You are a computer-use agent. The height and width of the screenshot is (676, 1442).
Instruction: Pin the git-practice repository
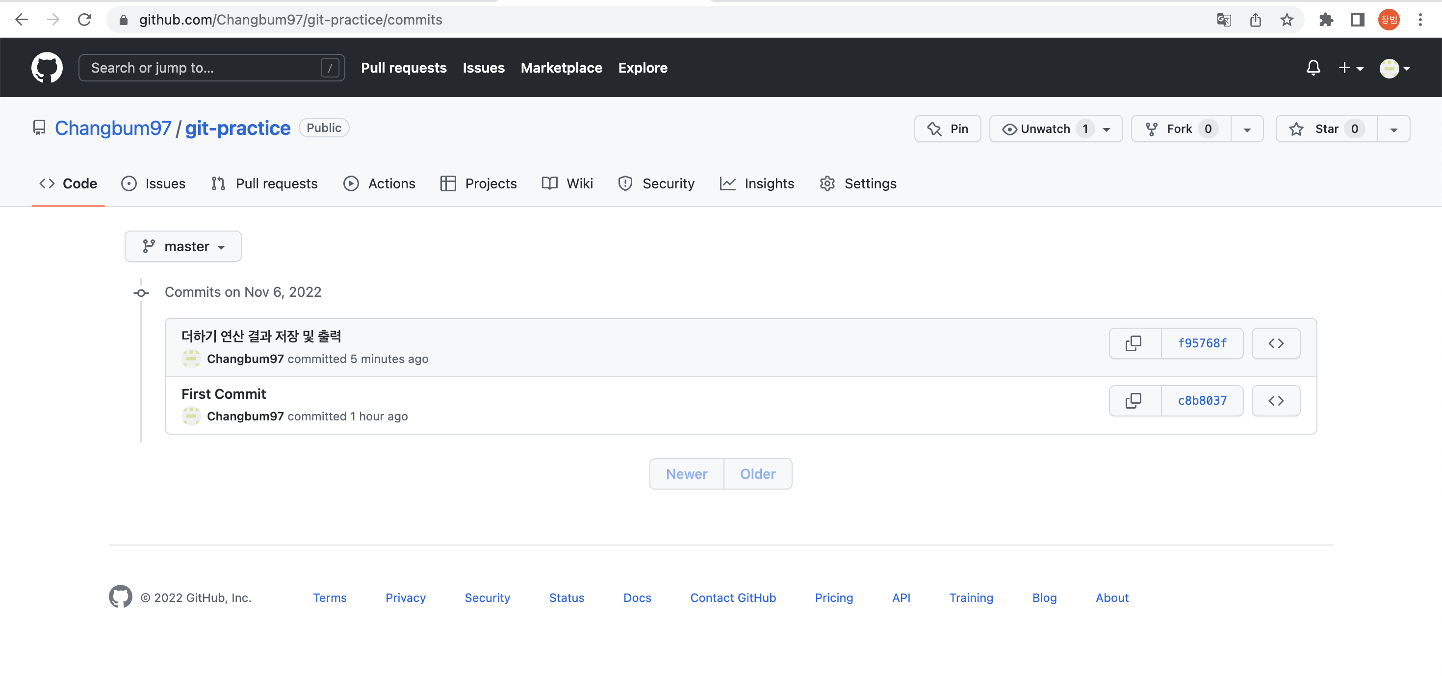tap(947, 129)
